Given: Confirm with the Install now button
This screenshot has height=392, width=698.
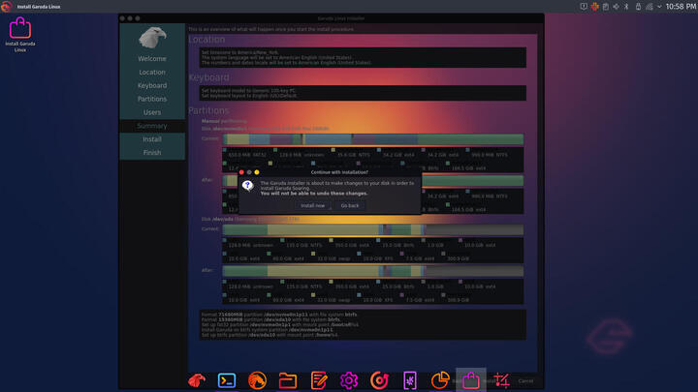Looking at the screenshot, I should (313, 206).
